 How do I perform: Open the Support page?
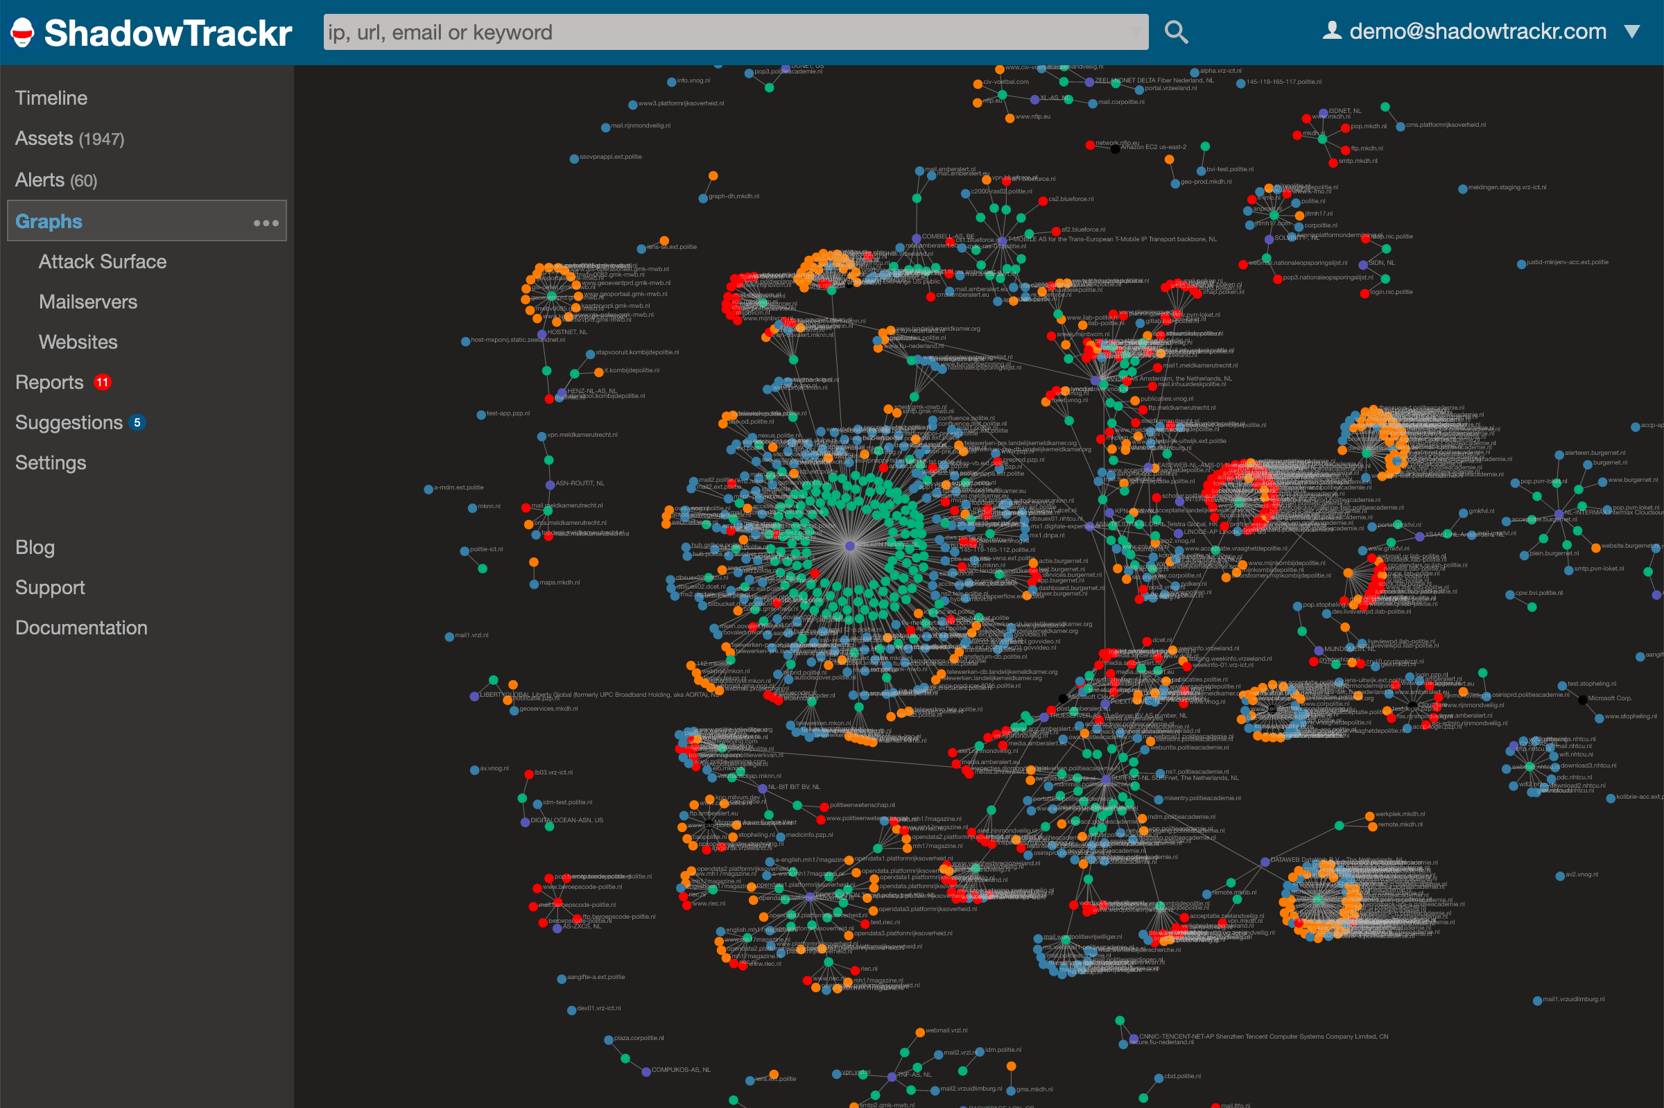coord(49,587)
